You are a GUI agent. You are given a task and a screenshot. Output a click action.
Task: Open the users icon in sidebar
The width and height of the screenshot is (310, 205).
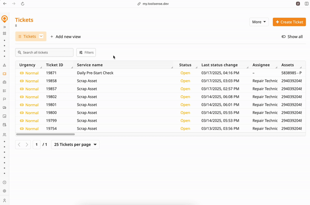pos(5,135)
